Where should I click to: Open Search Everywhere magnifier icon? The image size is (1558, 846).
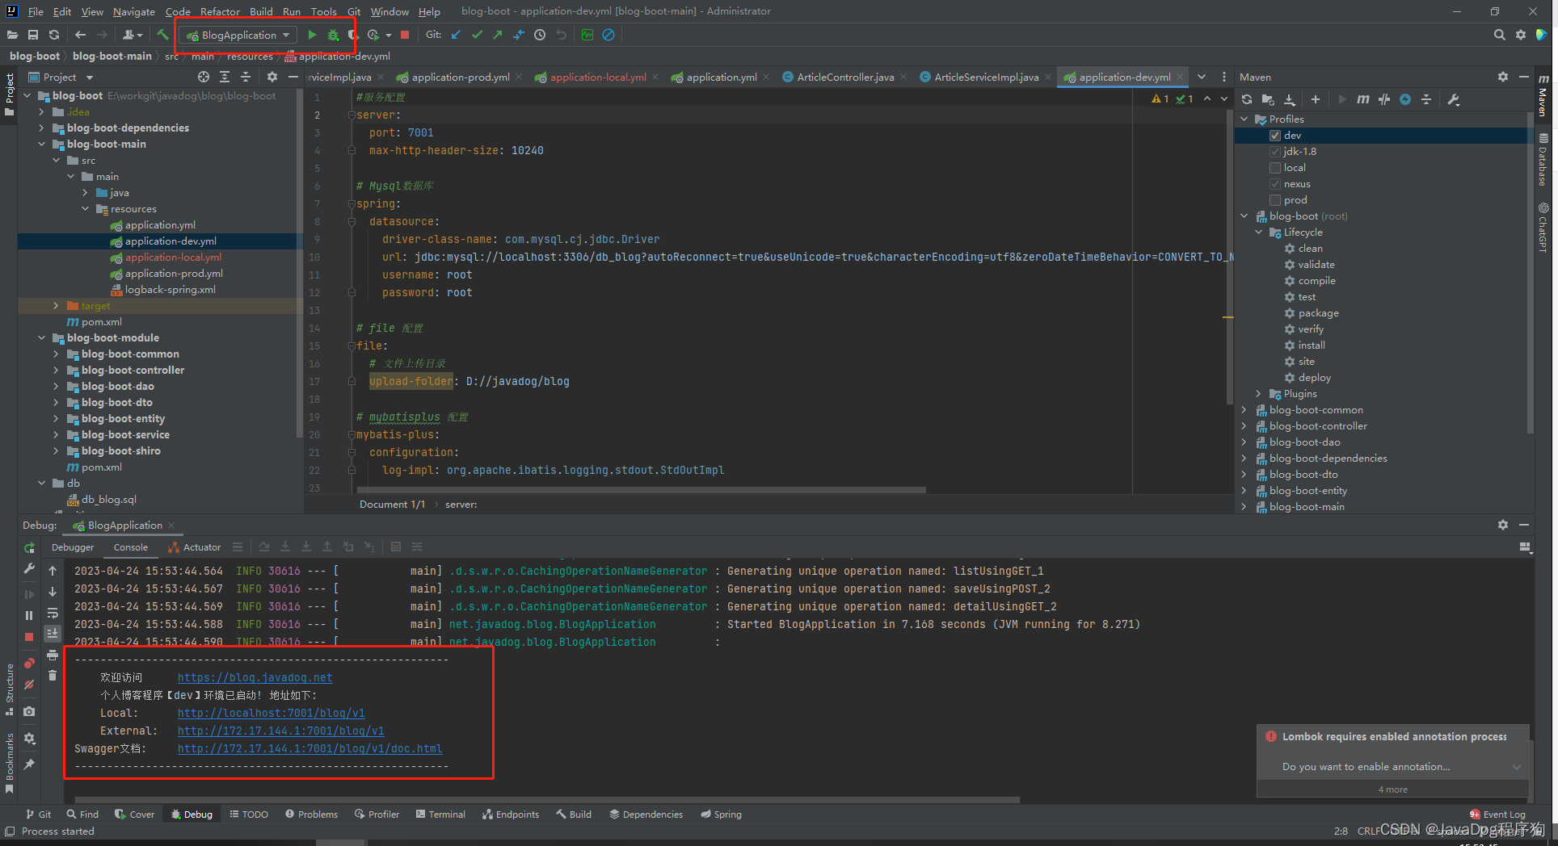point(1499,35)
